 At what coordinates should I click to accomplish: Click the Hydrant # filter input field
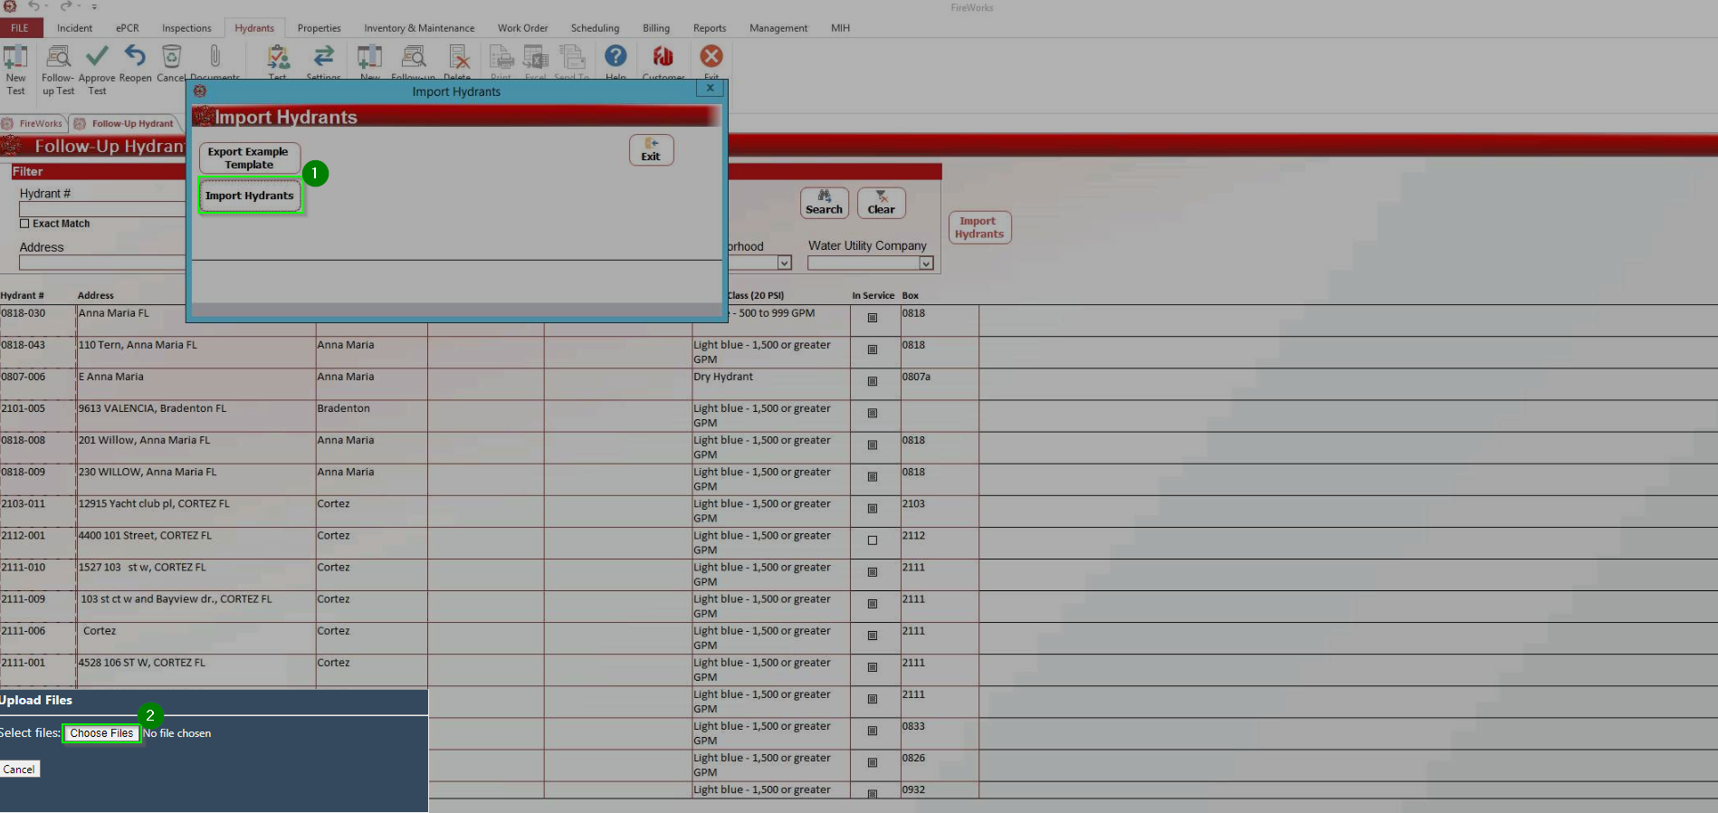click(x=101, y=209)
